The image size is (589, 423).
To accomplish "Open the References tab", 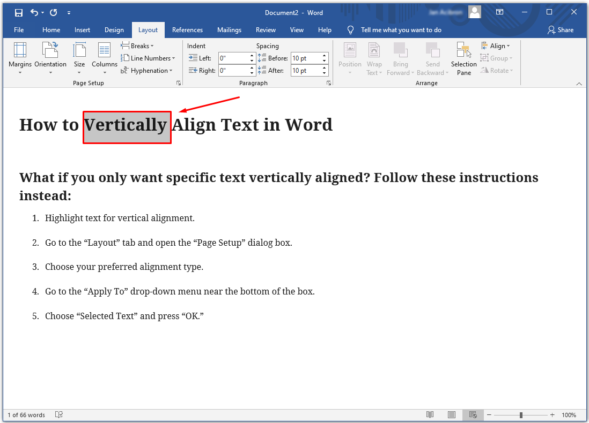I will [x=187, y=30].
